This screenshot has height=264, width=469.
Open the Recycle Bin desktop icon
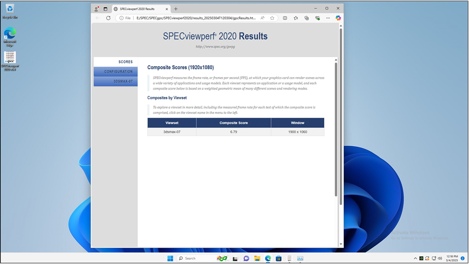(10, 11)
